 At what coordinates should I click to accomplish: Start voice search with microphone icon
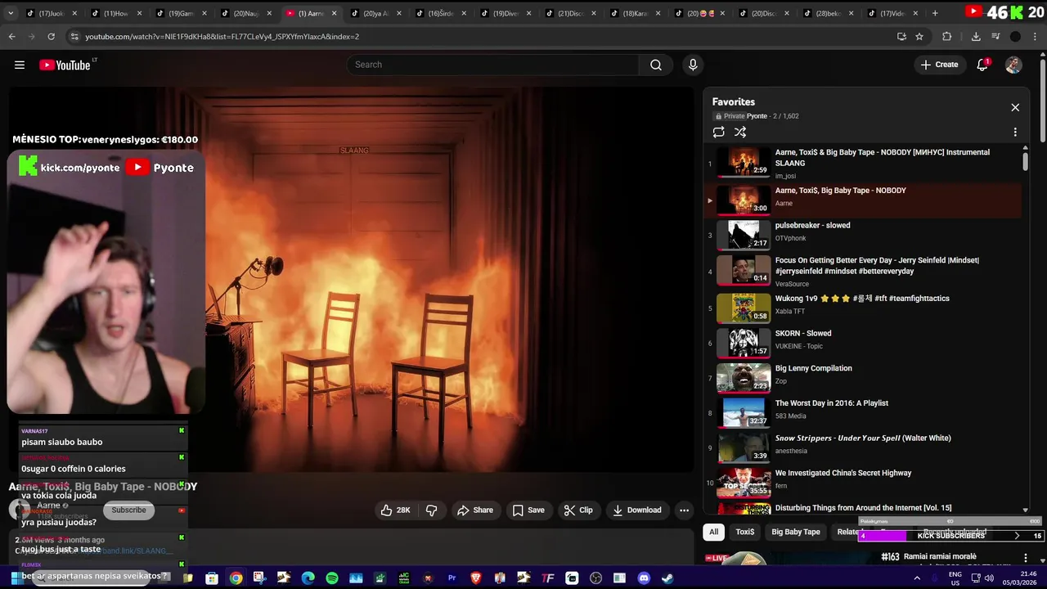[693, 65]
